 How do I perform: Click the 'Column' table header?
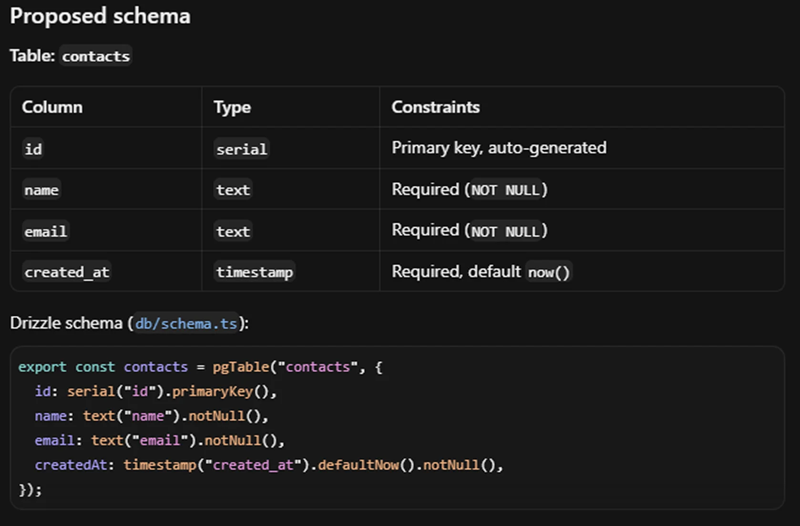coord(52,107)
